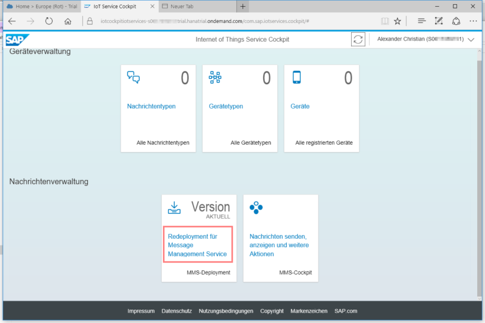Open Nachrichten senden, anzeigen und weitere Aktionen
This screenshot has width=485, height=323.
click(x=279, y=245)
